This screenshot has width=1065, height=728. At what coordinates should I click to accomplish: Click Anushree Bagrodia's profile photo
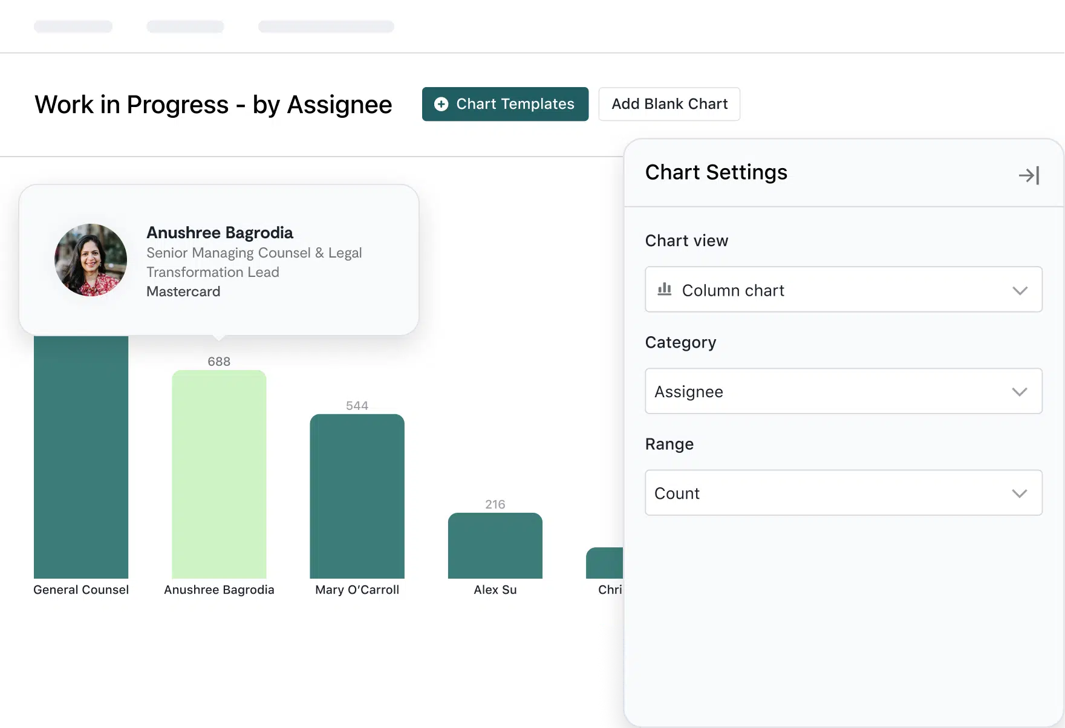coord(90,260)
